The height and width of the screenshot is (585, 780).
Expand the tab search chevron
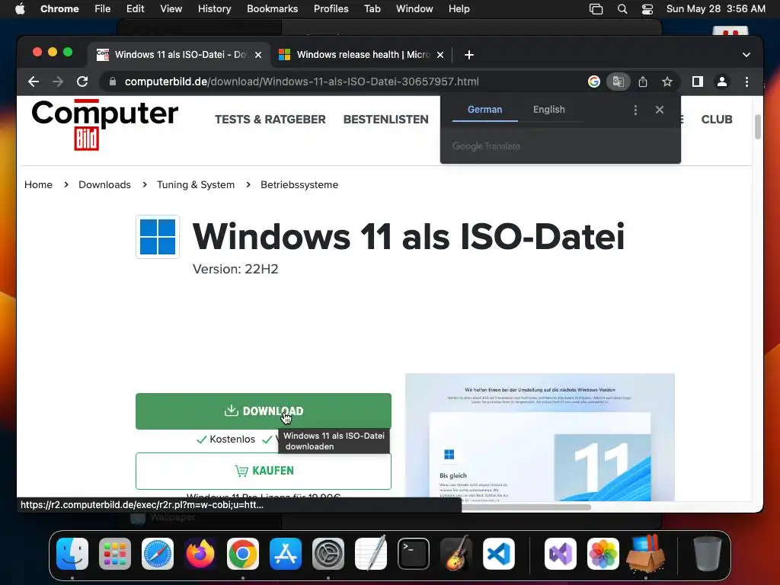pos(746,55)
